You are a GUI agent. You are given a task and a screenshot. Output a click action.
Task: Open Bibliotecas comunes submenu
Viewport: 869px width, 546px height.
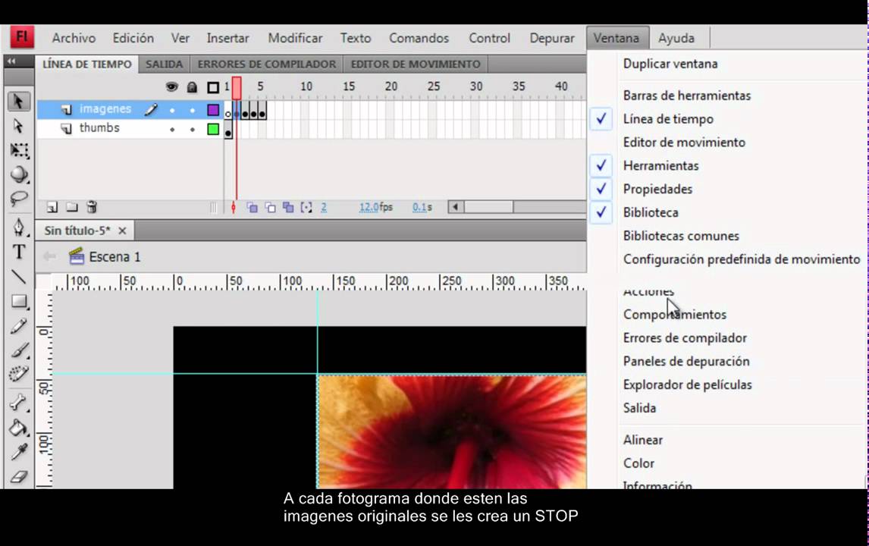681,236
